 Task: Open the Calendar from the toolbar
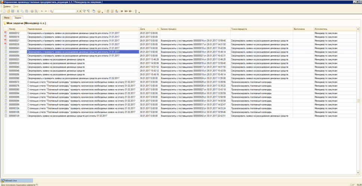[112, 11]
